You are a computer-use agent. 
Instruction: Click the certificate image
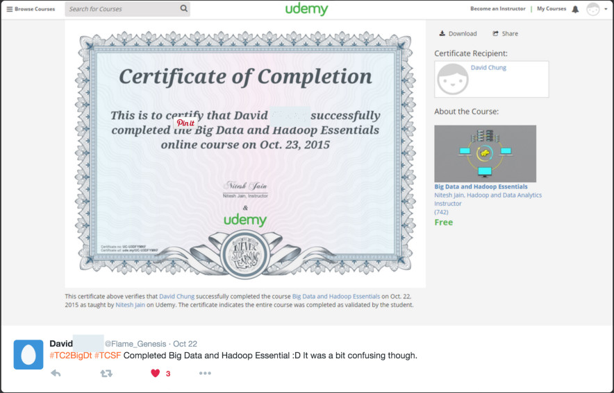(245, 154)
